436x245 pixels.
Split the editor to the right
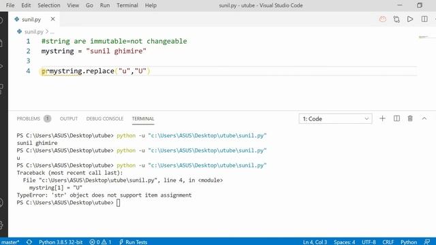(x=424, y=19)
